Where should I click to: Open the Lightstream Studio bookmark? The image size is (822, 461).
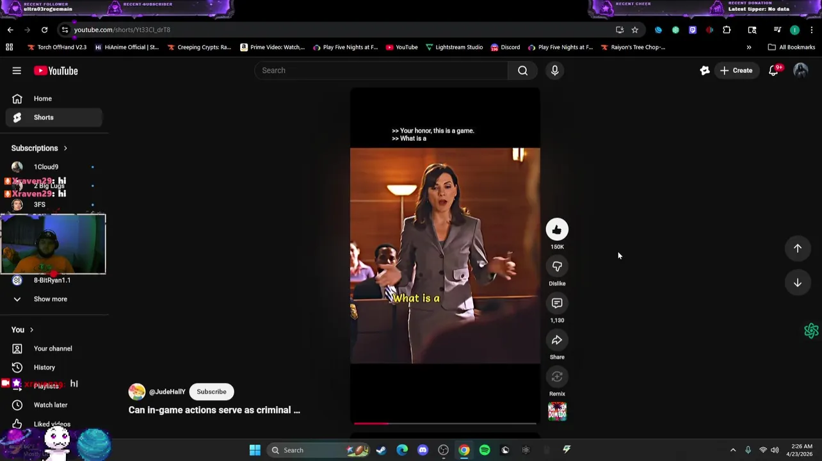pyautogui.click(x=454, y=47)
